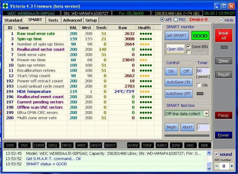The width and height of the screenshot is (238, 174).
Task: Select the PIO radio button
Action: coord(176,19)
